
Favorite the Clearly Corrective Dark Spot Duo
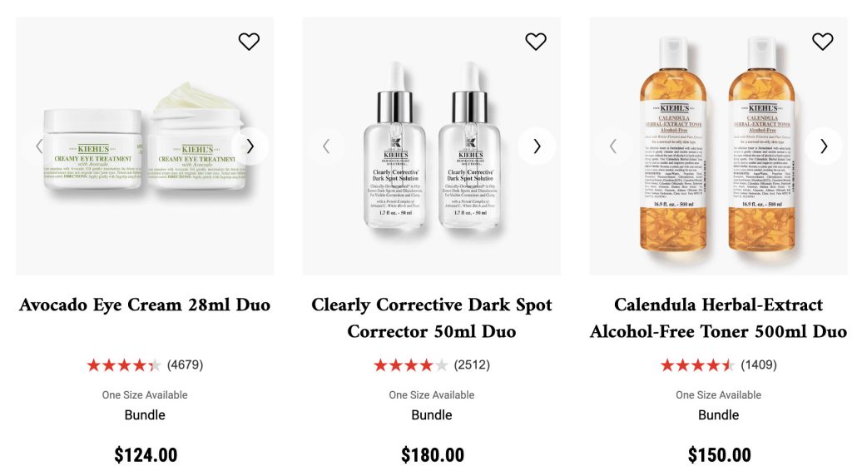point(536,42)
